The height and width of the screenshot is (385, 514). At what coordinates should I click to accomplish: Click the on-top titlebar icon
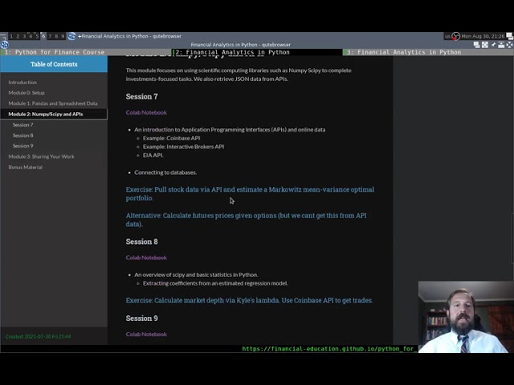click(501, 45)
